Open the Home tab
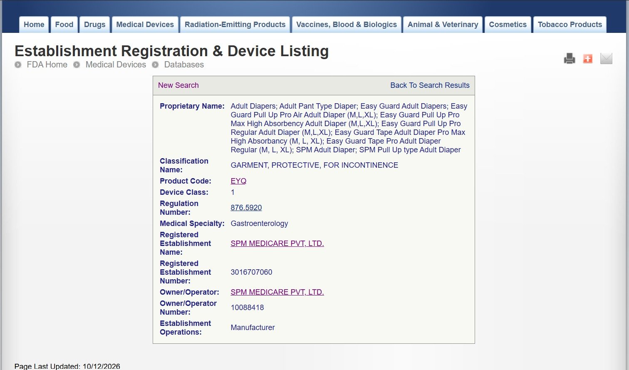 (x=34, y=25)
